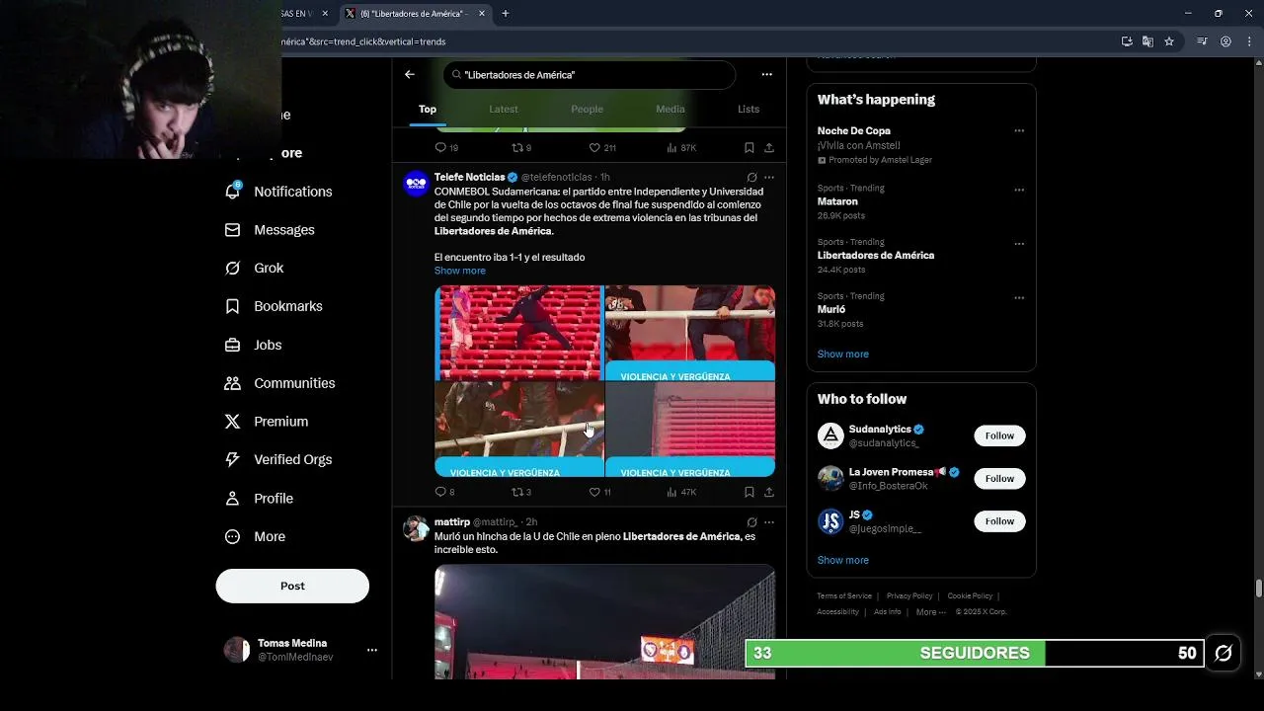Click the Post button
The width and height of the screenshot is (1264, 711).
tap(292, 586)
